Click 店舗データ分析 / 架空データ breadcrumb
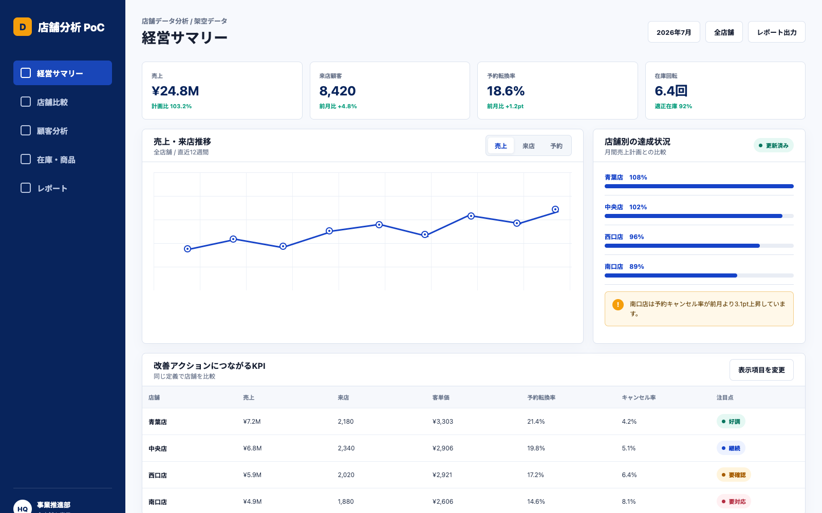 pyautogui.click(x=184, y=21)
